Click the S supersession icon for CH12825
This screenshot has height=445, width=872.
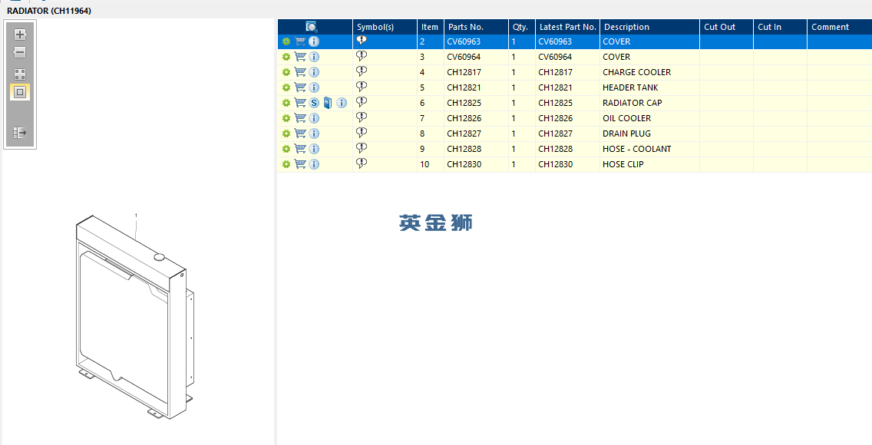(x=314, y=103)
